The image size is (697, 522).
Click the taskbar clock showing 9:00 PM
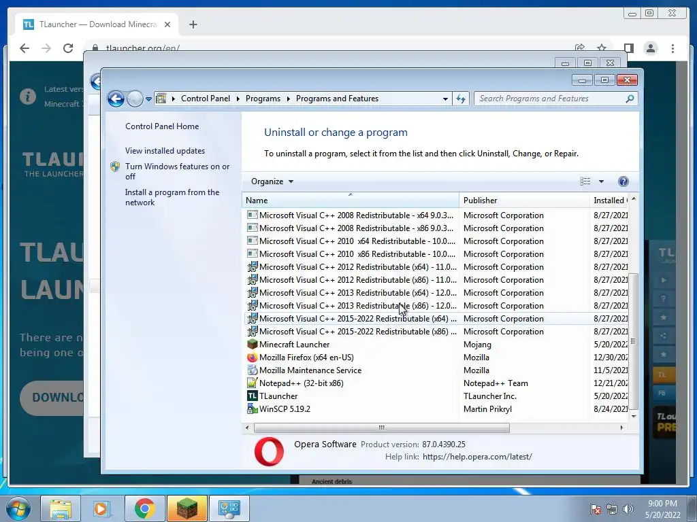(x=662, y=509)
